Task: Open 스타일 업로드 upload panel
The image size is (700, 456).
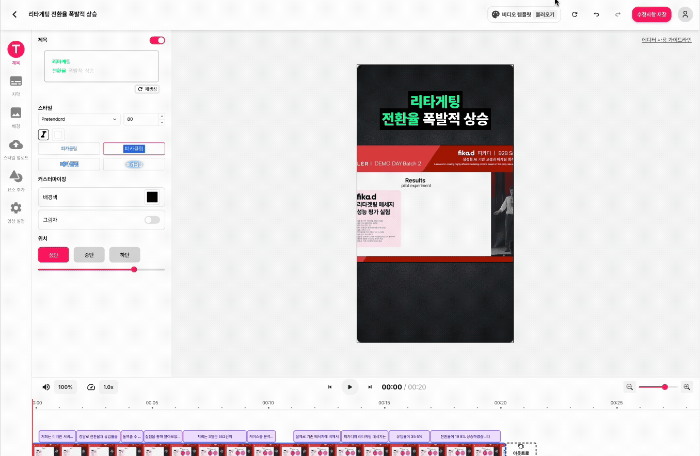Action: (16, 148)
